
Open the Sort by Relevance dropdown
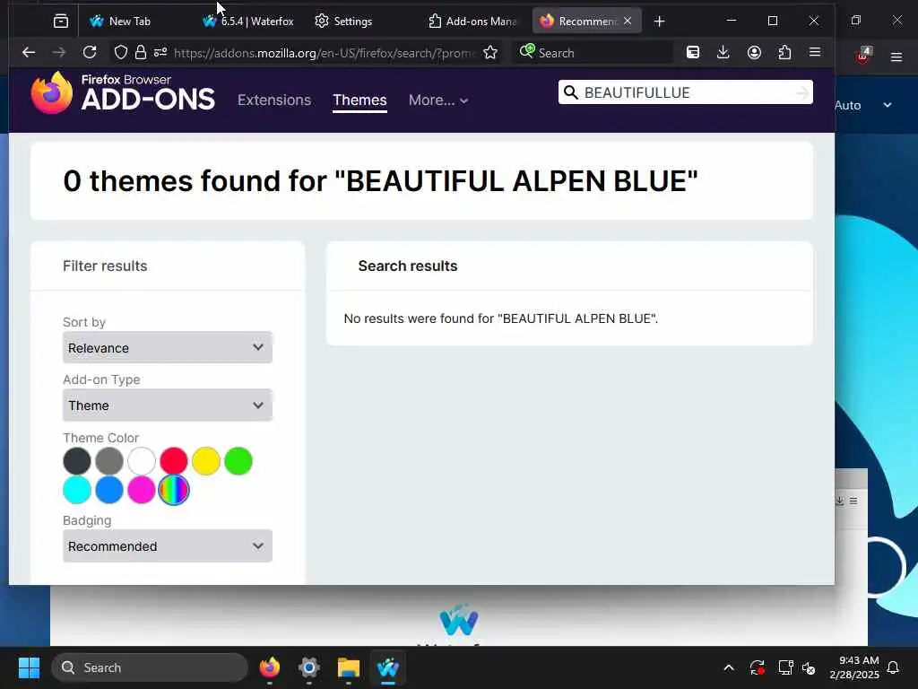coord(168,347)
